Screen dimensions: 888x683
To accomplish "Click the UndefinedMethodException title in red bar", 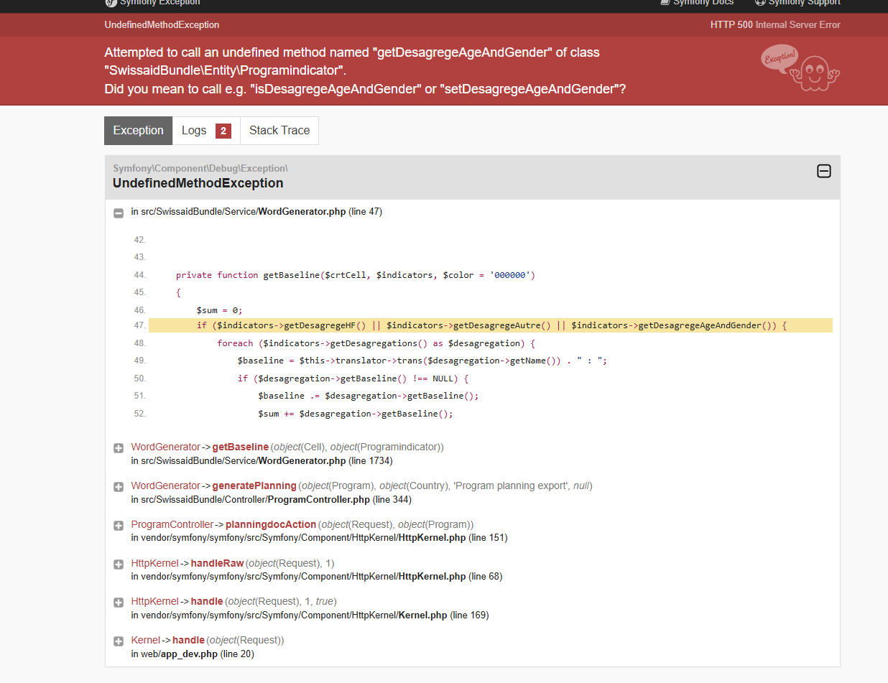I will point(162,24).
